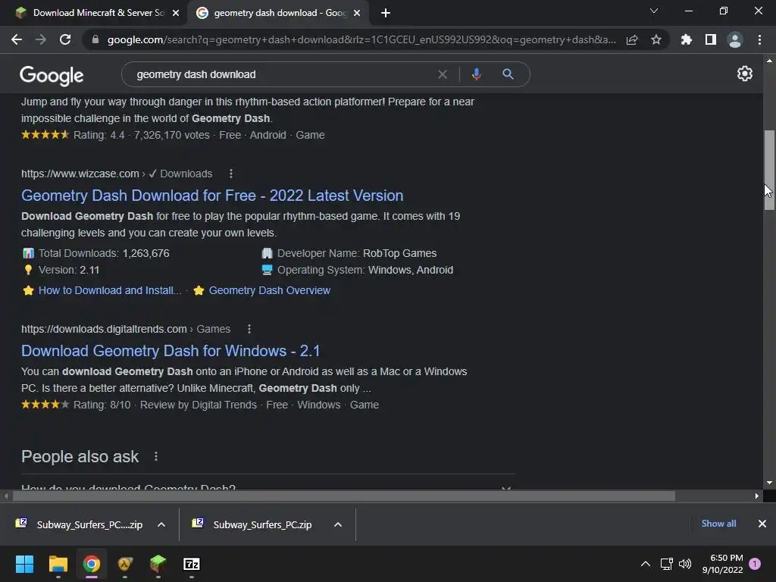
Task: Open notification center badge
Action: 756,564
